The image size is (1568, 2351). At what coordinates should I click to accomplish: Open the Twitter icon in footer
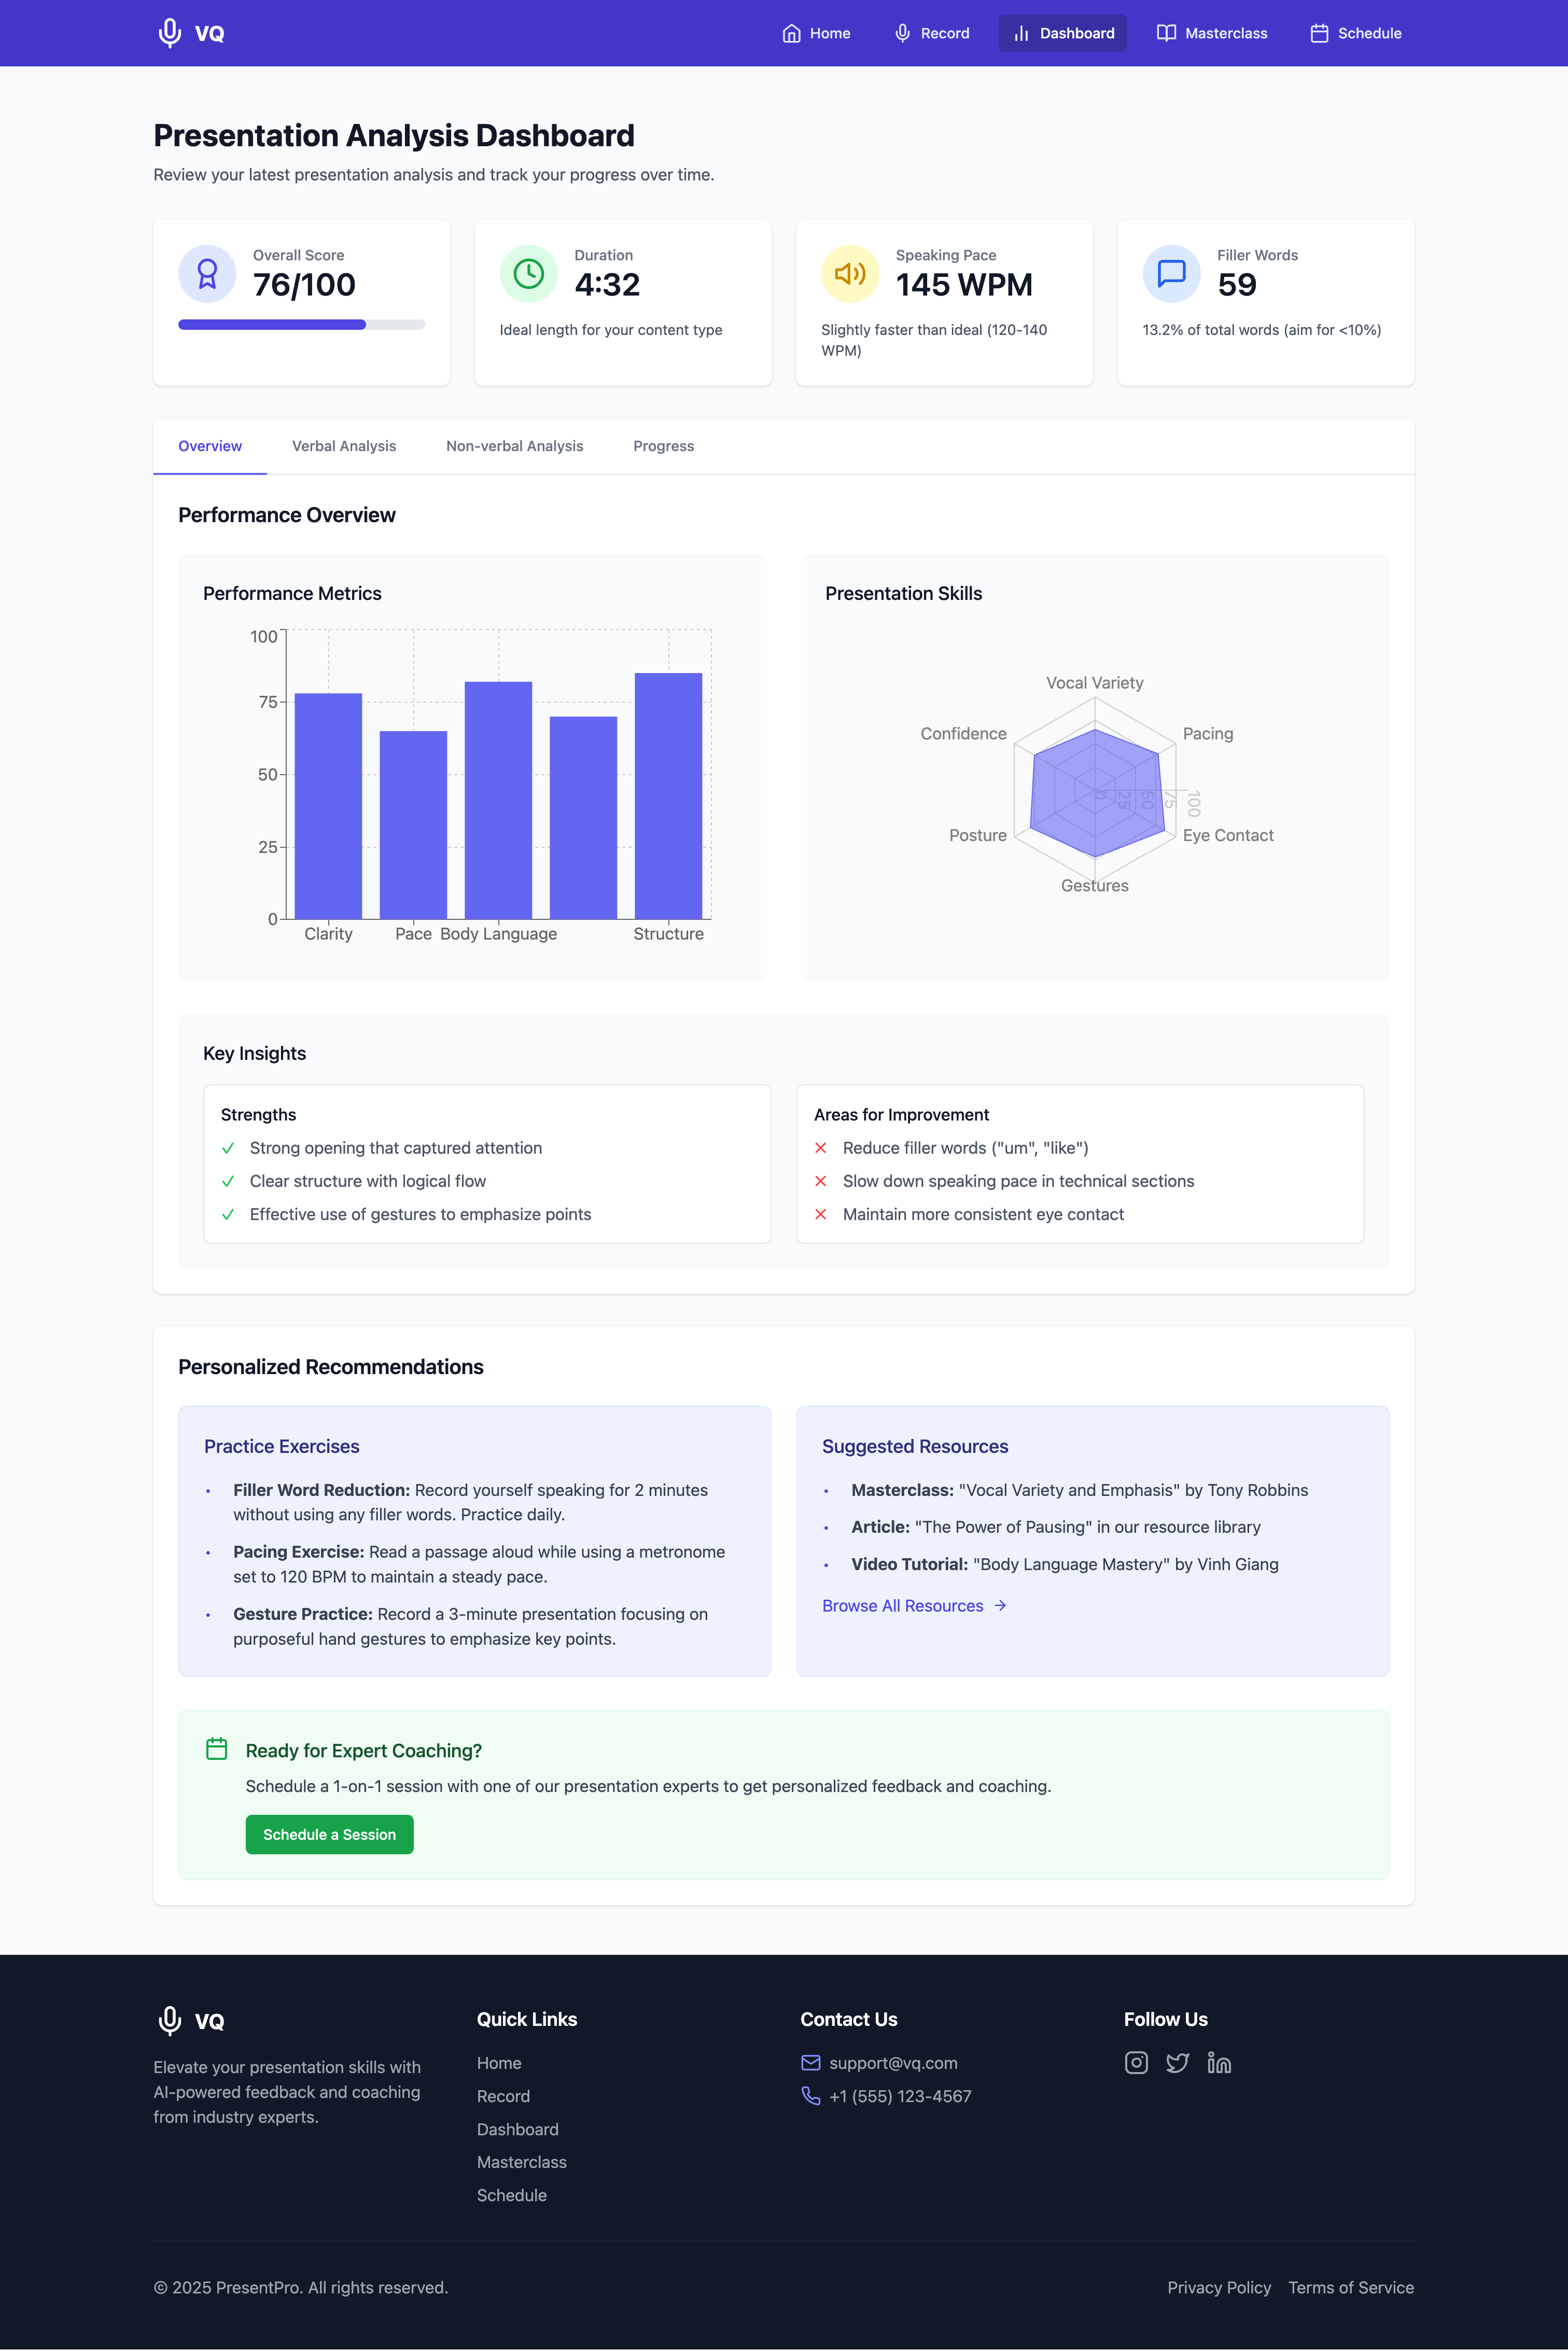coord(1177,2063)
